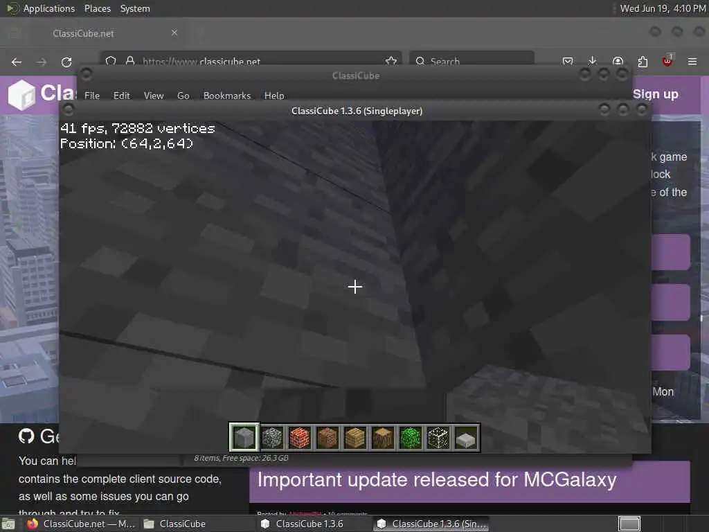Switch to ClassiCube.net Firefox taskbar entry
The height and width of the screenshot is (532, 709).
click(80, 524)
